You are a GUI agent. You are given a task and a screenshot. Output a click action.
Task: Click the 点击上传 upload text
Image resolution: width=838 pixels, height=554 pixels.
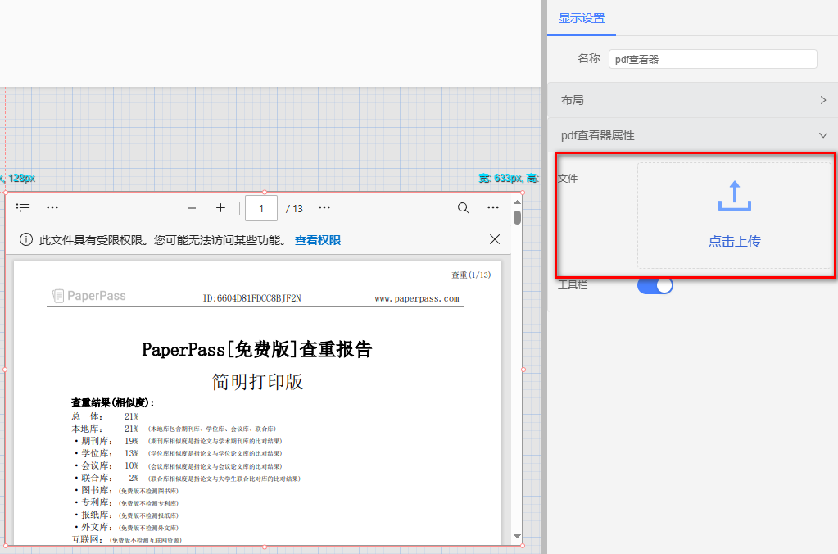(734, 242)
